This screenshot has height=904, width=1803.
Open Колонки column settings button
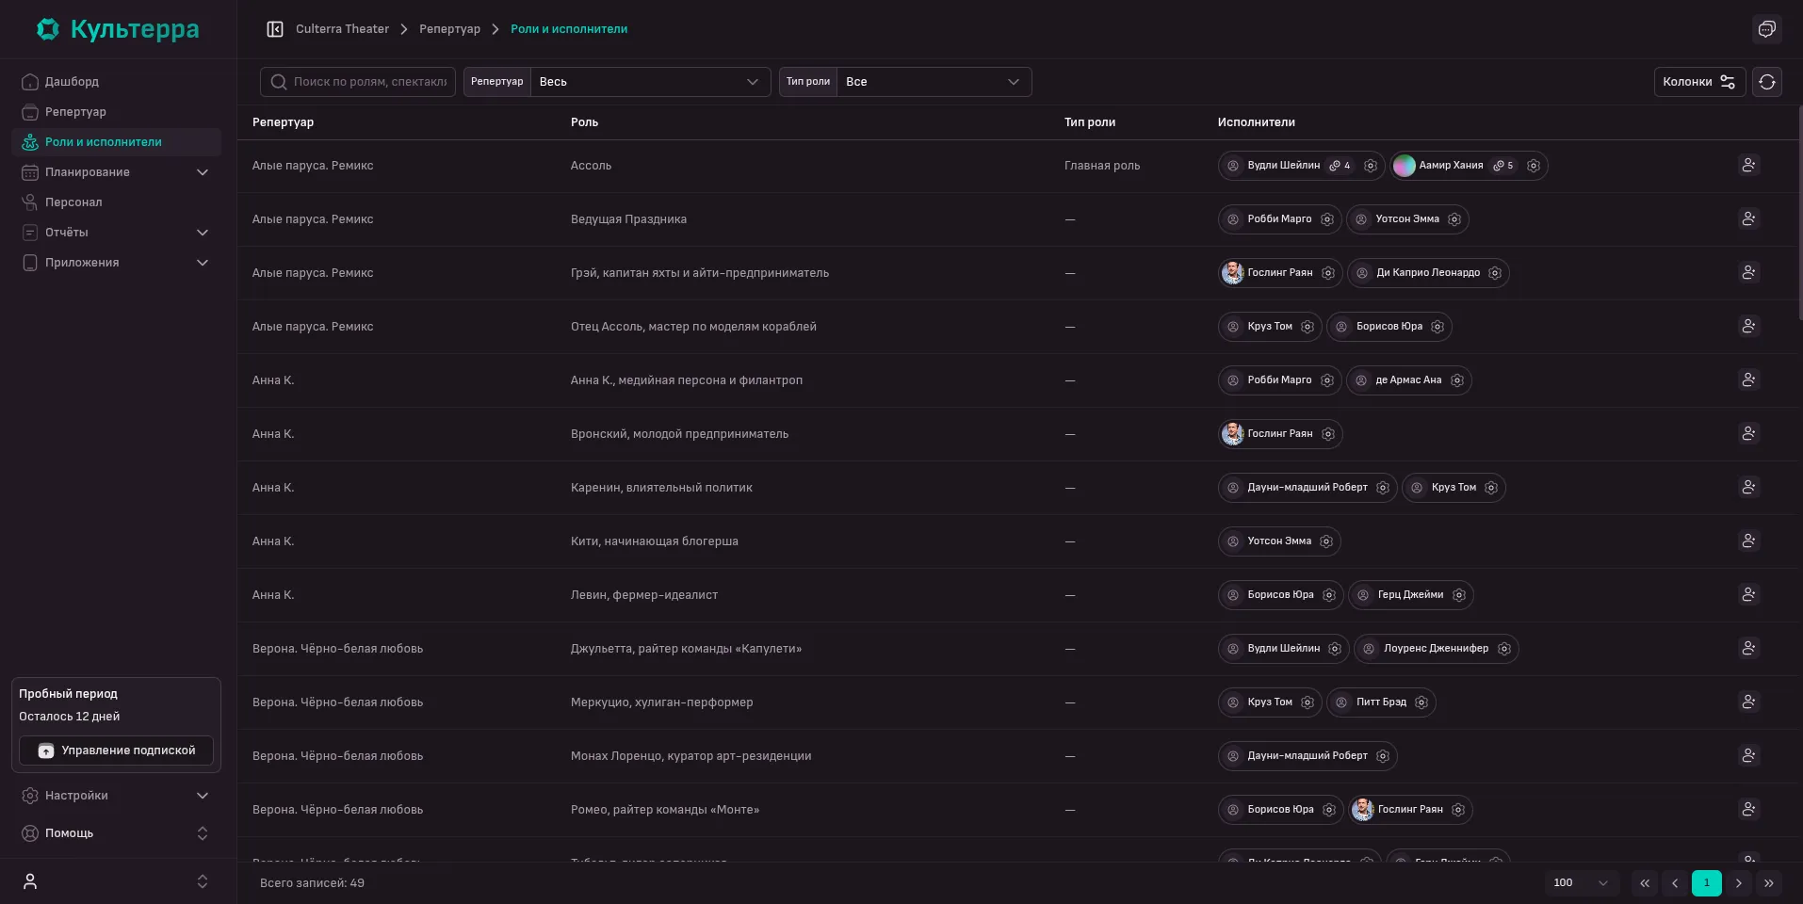click(x=1699, y=82)
